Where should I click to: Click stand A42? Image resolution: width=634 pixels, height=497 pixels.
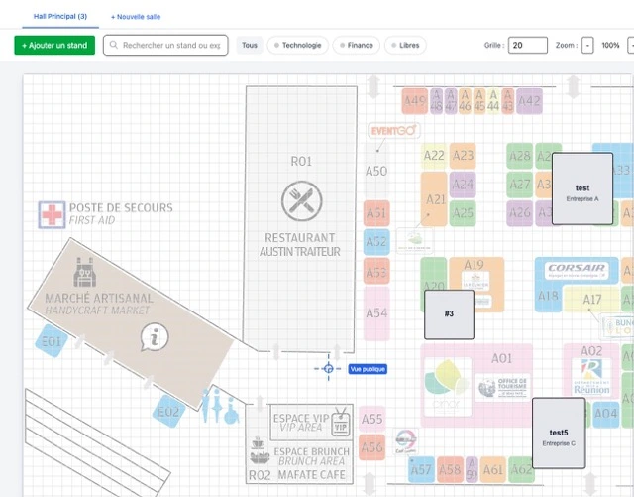coord(529,101)
